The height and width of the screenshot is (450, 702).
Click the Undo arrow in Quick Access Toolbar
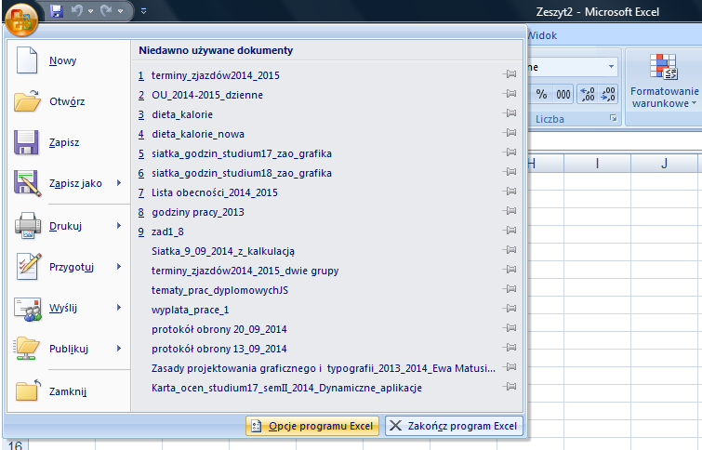(77, 11)
